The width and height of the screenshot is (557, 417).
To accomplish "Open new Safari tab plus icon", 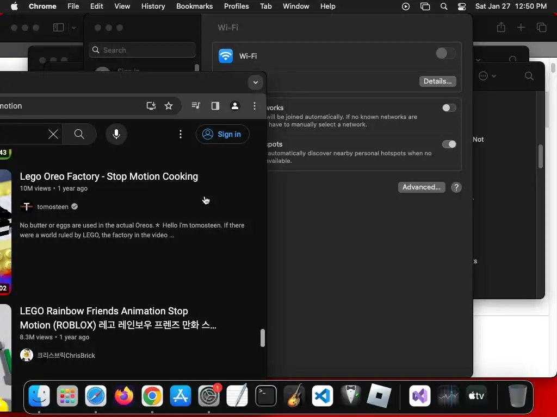I will tap(521, 27).
